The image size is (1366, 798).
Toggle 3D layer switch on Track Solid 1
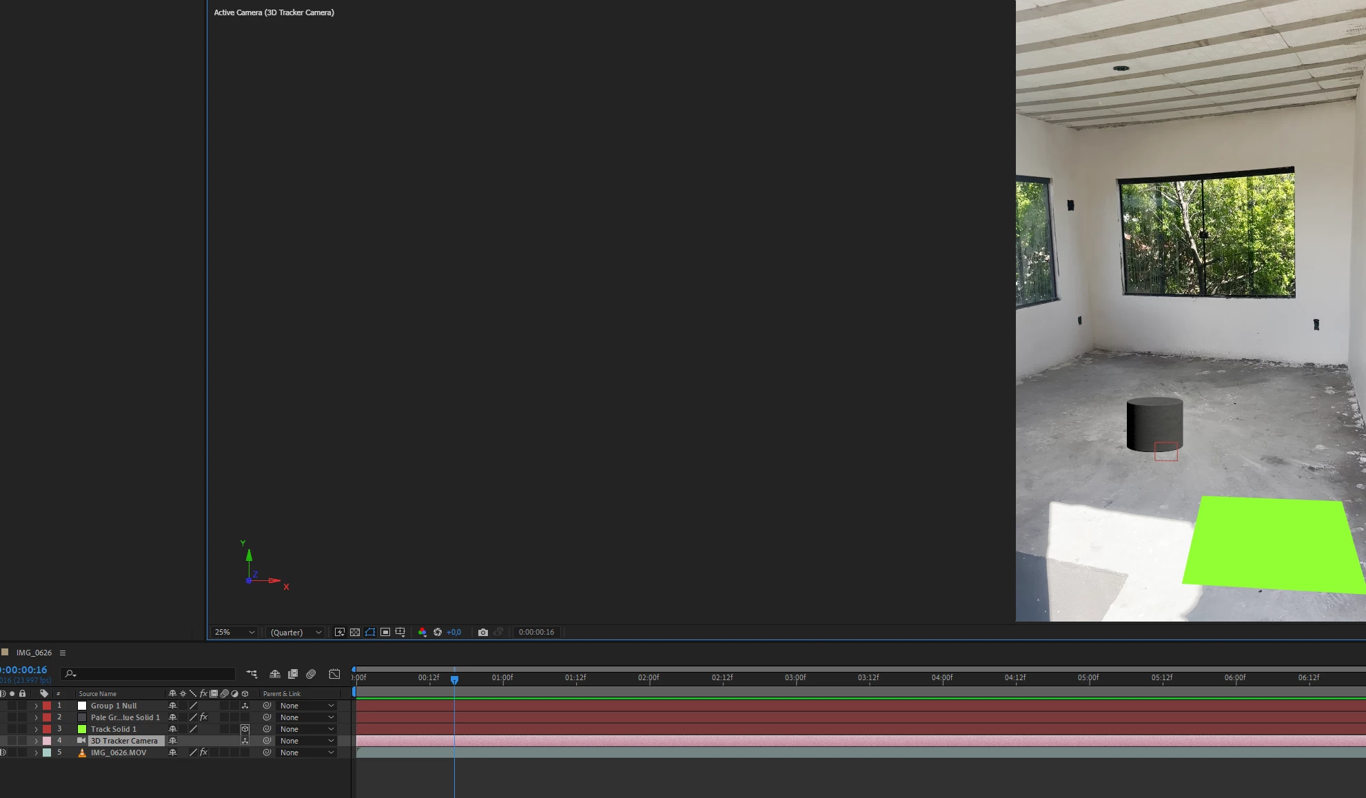tap(245, 729)
